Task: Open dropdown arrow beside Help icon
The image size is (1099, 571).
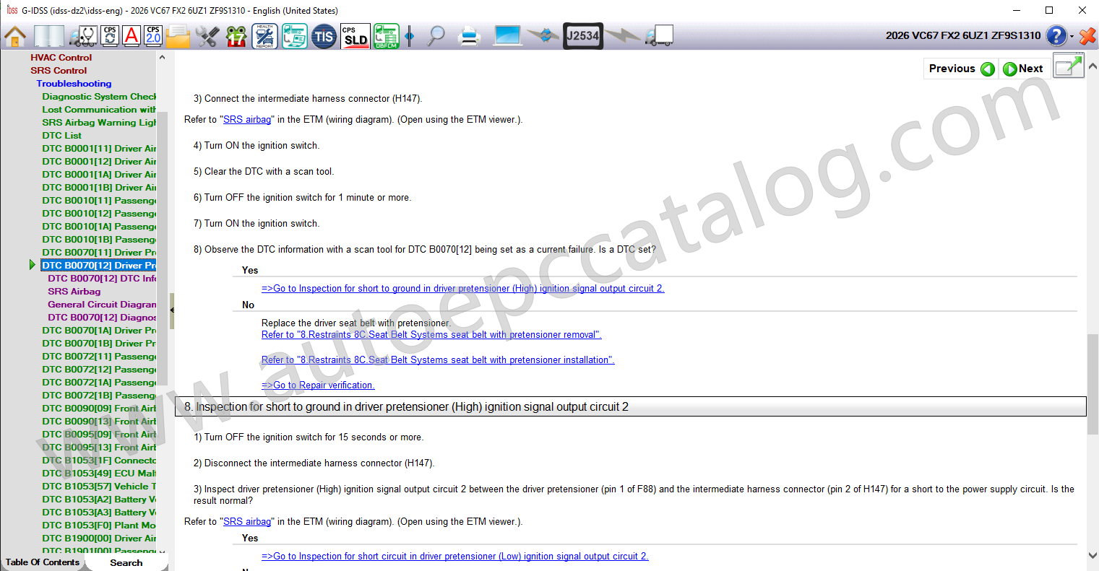Action: click(1072, 36)
